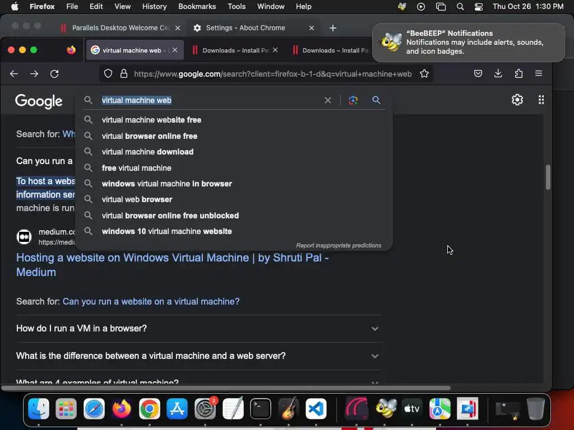574x430 pixels.
Task: Clear the Google search box
Action: click(327, 100)
